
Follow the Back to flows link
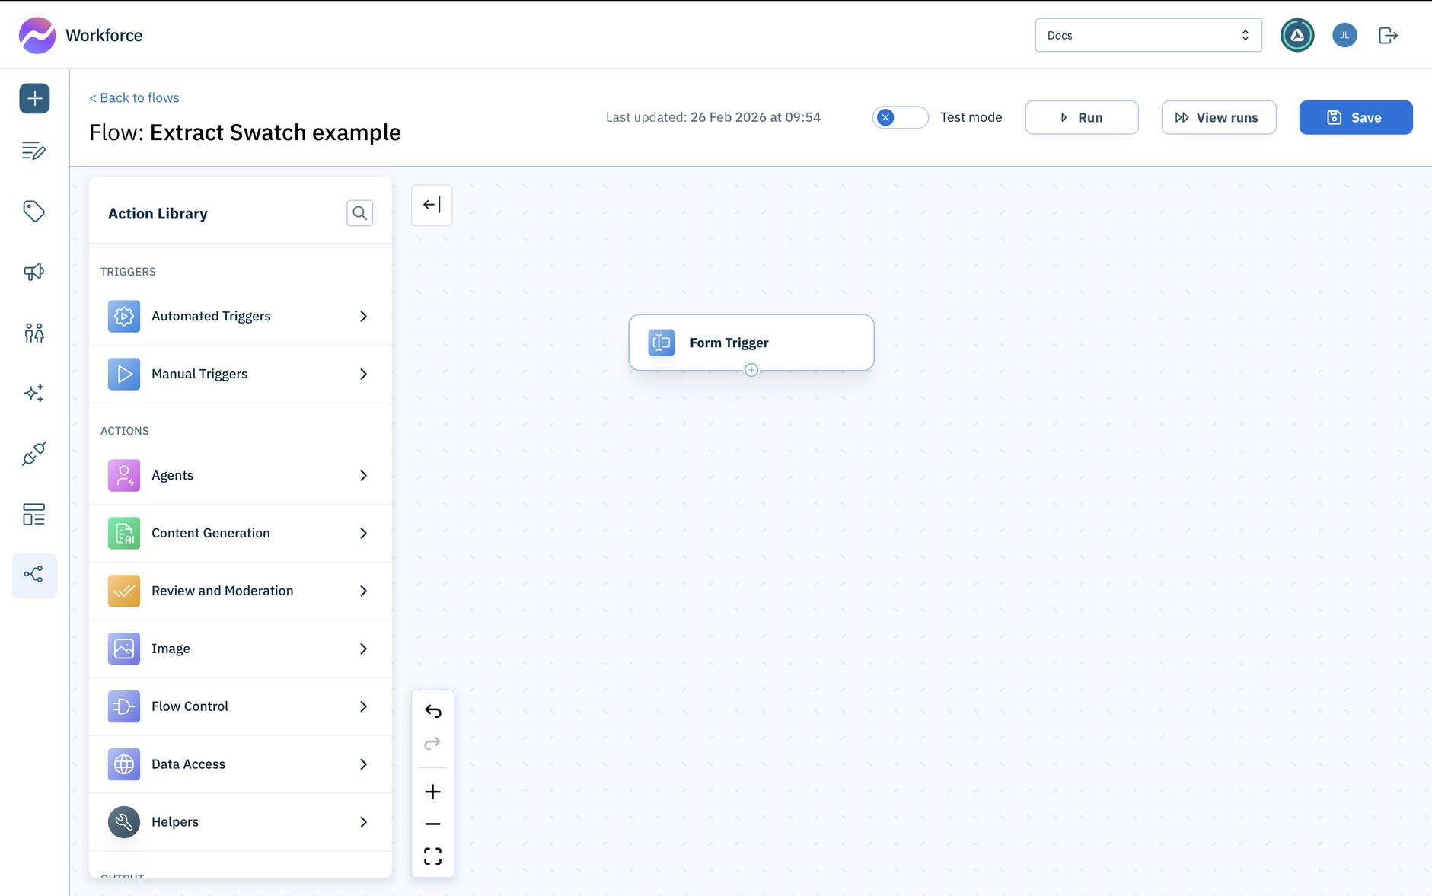point(134,97)
